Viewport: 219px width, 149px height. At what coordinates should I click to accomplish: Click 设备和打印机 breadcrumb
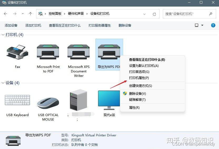[x=100, y=14]
